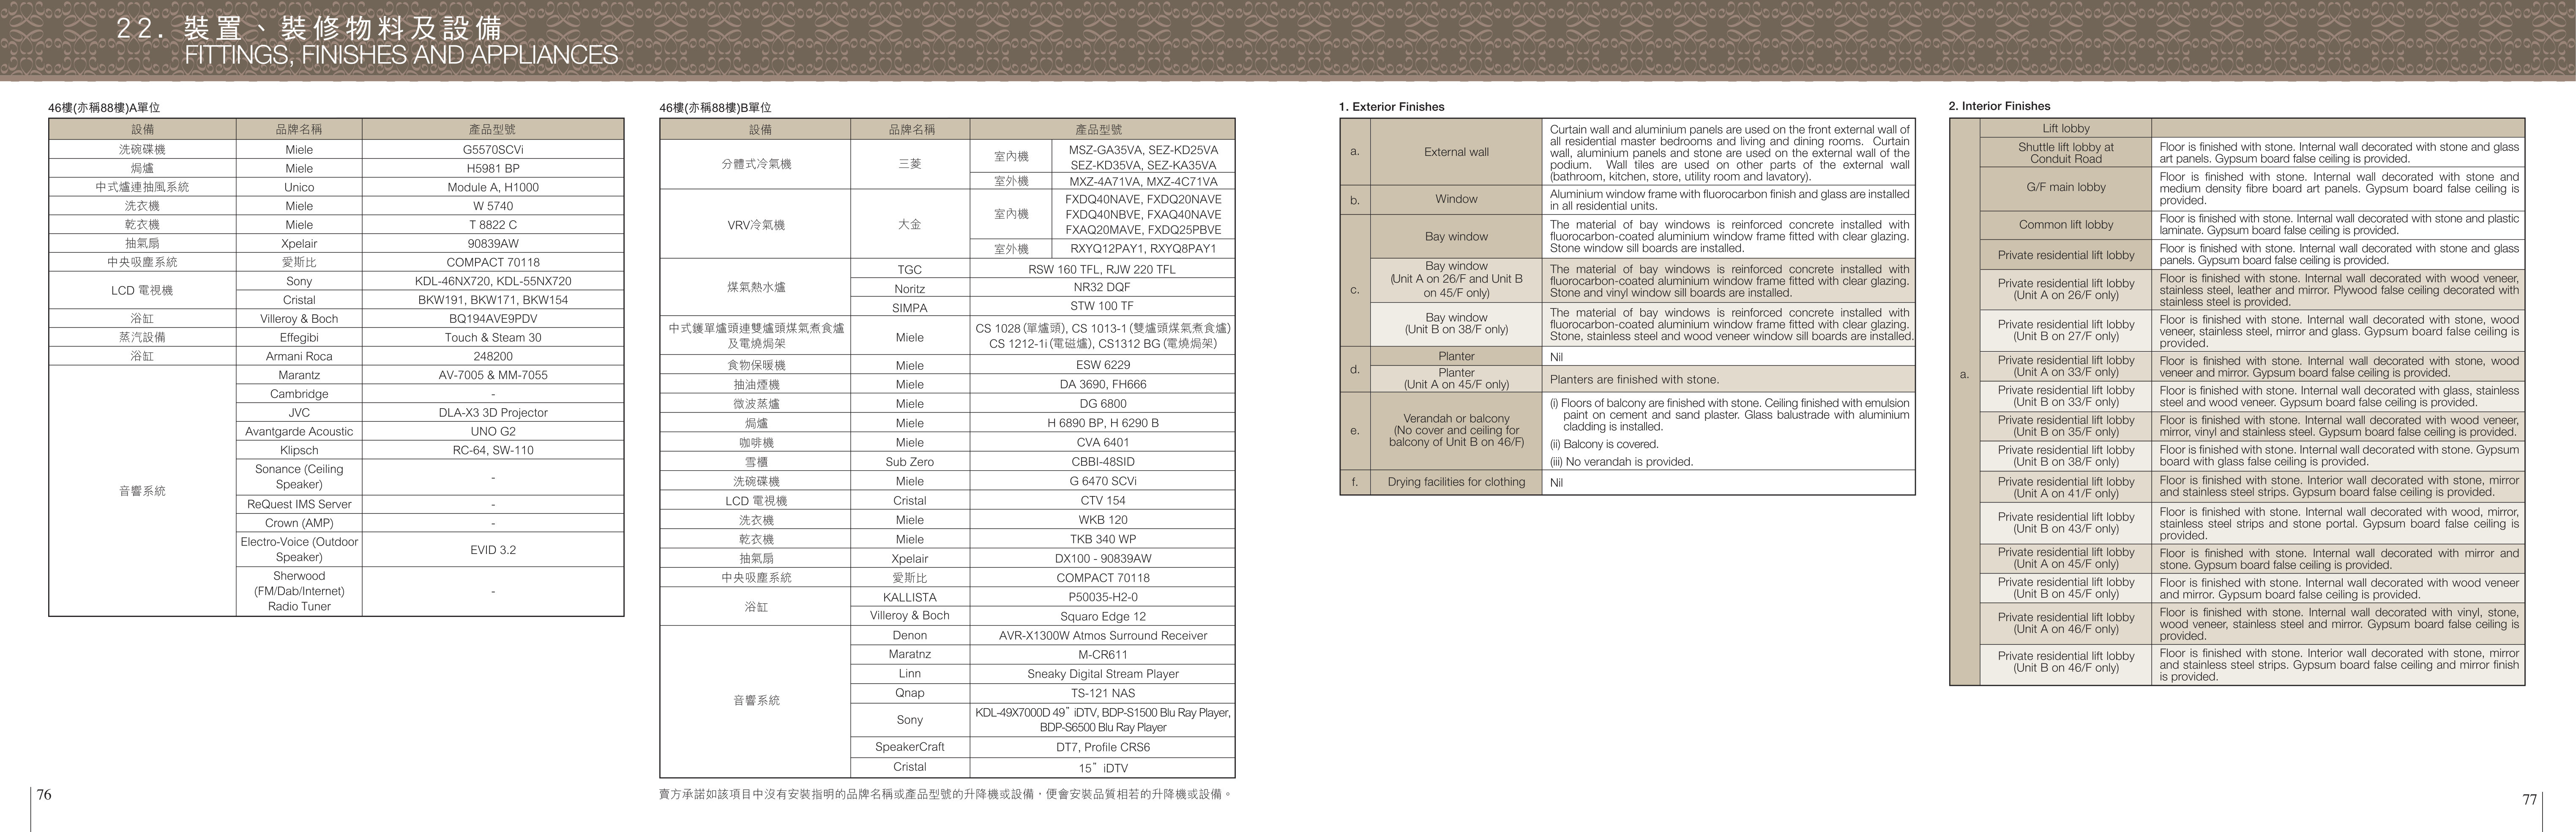Select 'AVR-X1300W Atmos Surround Receiver'
Image resolution: width=2576 pixels, height=832 pixels.
pyautogui.click(x=1102, y=635)
